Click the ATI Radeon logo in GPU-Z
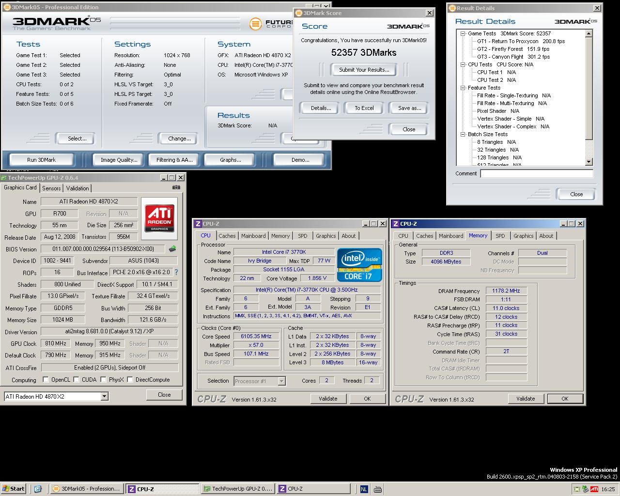The width and height of the screenshot is (620, 496). tap(159, 217)
